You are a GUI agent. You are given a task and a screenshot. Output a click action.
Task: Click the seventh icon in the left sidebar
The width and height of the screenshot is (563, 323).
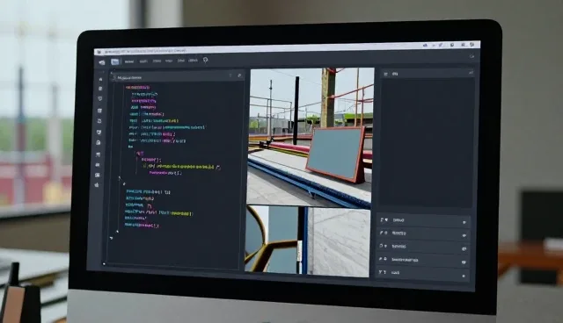pos(99,142)
